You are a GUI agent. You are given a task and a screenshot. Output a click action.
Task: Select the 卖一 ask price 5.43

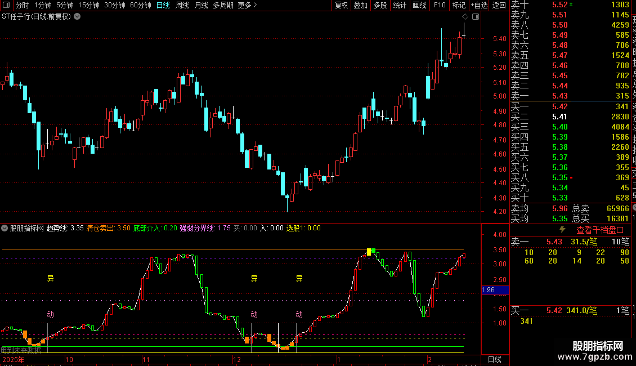coord(560,96)
